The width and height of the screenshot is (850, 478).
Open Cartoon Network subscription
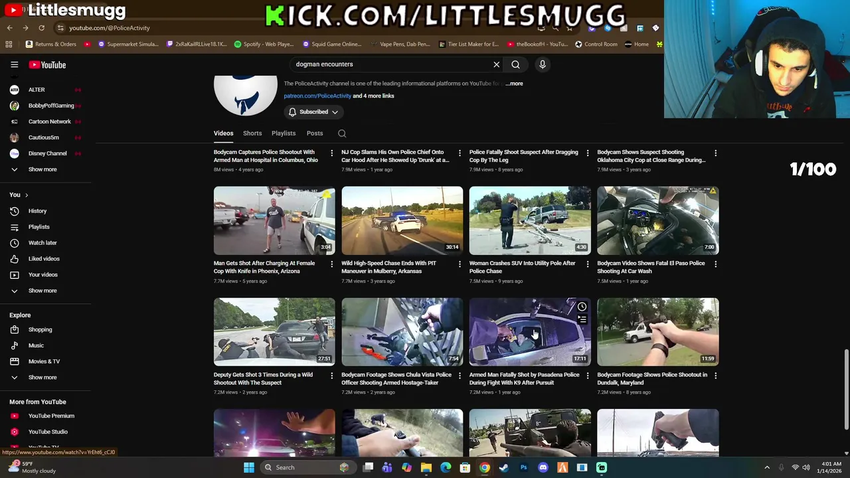(49, 121)
